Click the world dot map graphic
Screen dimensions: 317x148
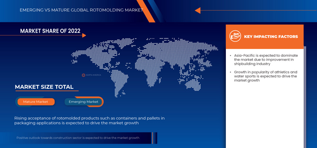tap(144, 67)
